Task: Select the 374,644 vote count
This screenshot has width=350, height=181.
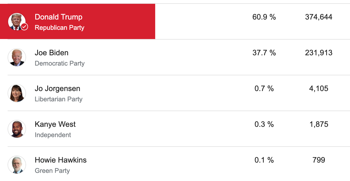Action: pyautogui.click(x=319, y=17)
